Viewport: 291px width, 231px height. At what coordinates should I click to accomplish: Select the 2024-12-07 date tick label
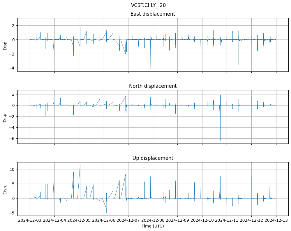[x=128, y=220]
